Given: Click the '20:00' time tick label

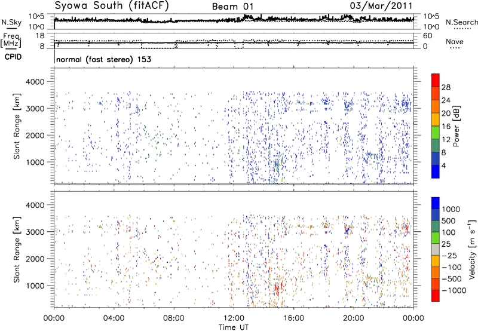Looking at the screenshot, I should [x=353, y=318].
